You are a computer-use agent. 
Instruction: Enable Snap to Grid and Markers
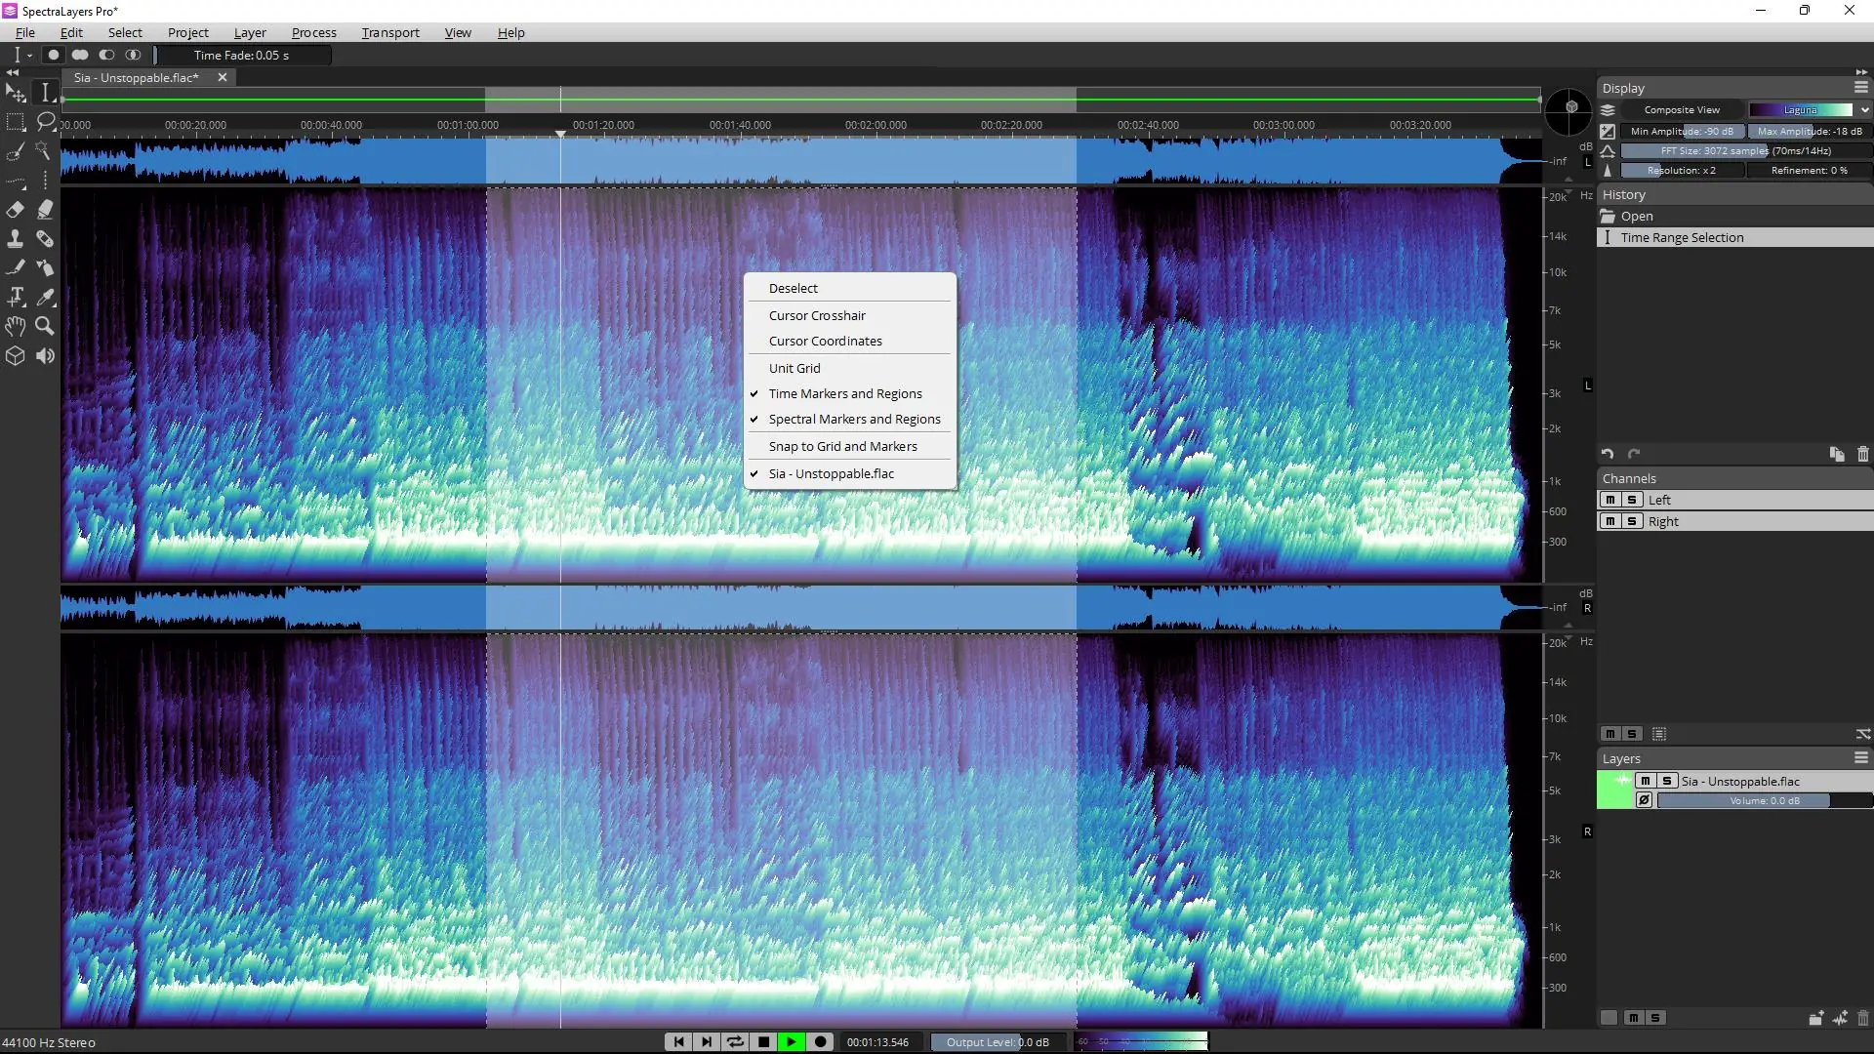click(842, 446)
